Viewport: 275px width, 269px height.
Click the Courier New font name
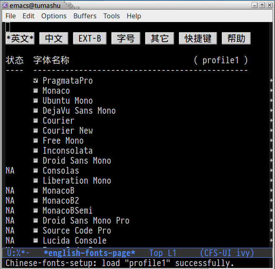67,131
